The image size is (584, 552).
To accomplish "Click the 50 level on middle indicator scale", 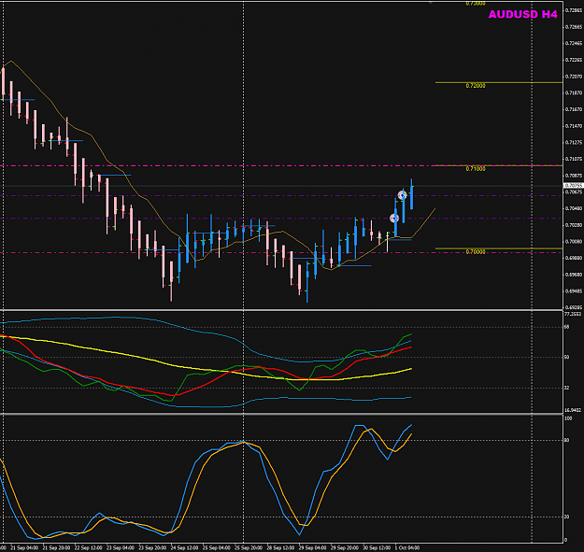I will coord(567,358).
